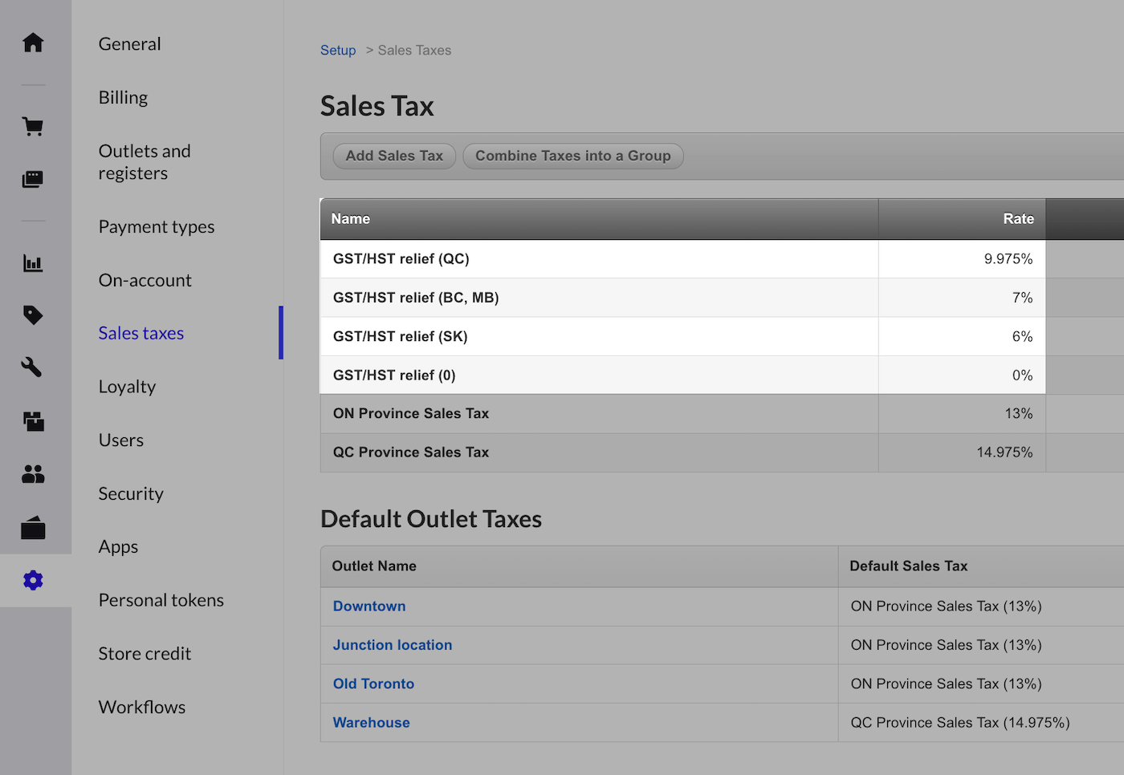
Task: Select the price tag Products icon
Action: pos(33,314)
